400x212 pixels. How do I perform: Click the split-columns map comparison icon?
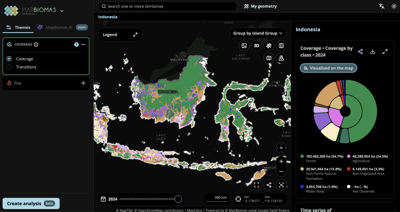click(281, 46)
